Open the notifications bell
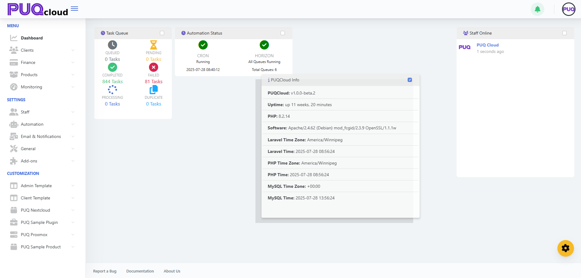The width and height of the screenshot is (581, 278). click(538, 9)
